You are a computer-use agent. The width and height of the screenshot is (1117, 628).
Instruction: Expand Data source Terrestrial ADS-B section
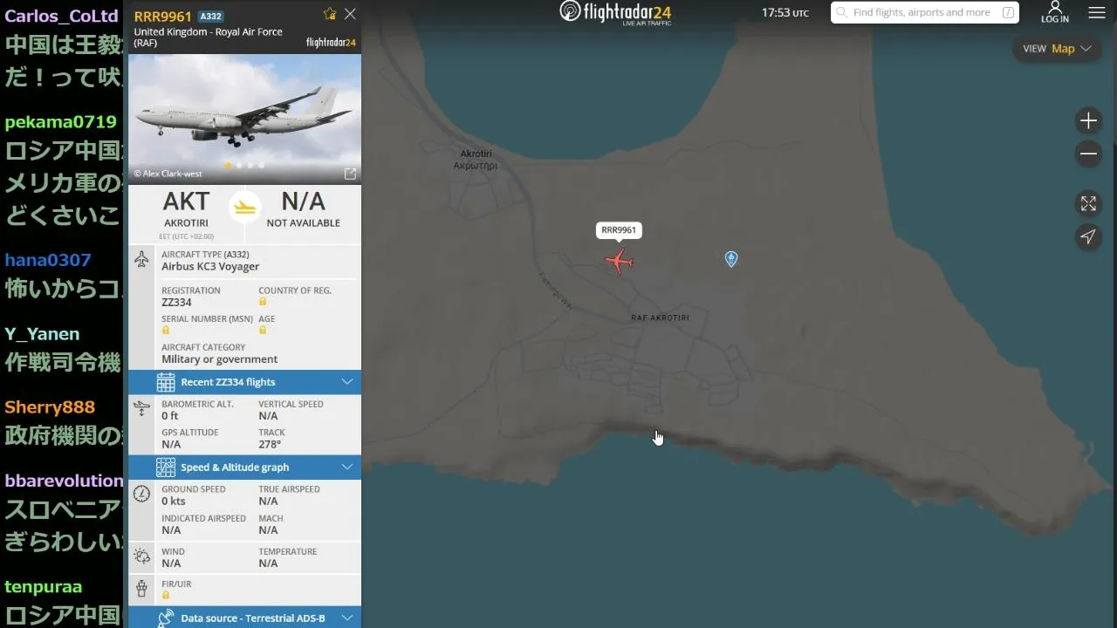[x=244, y=618]
